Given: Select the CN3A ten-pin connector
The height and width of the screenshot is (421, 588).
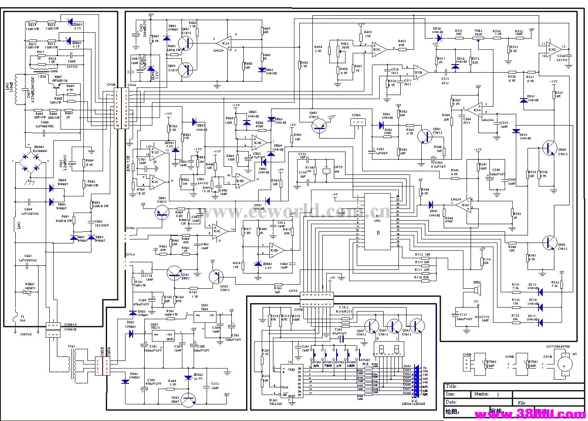Looking at the screenshot, I should [126, 108].
